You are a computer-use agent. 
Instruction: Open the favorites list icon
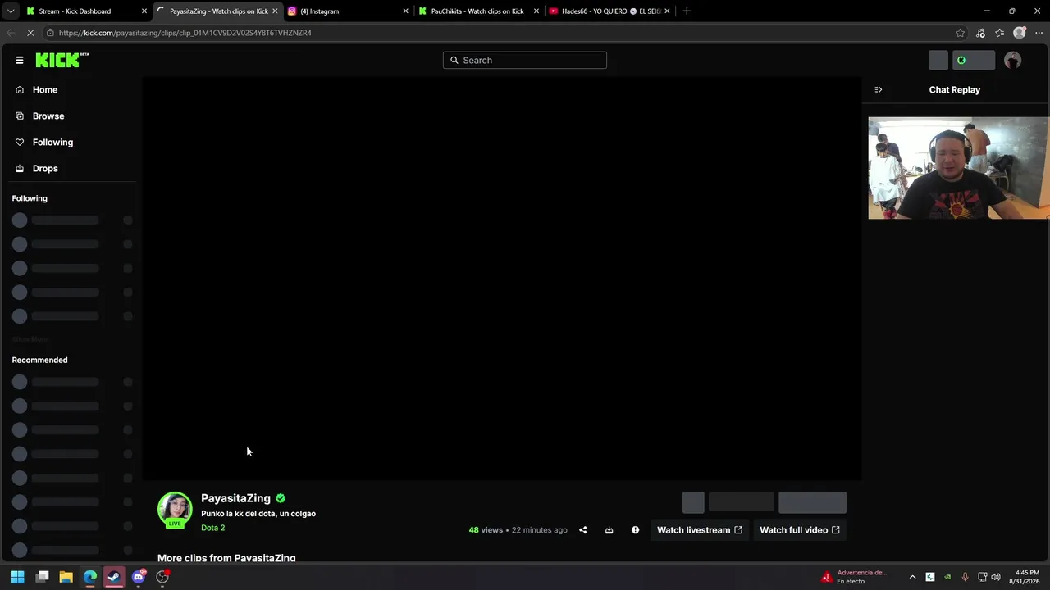point(999,33)
